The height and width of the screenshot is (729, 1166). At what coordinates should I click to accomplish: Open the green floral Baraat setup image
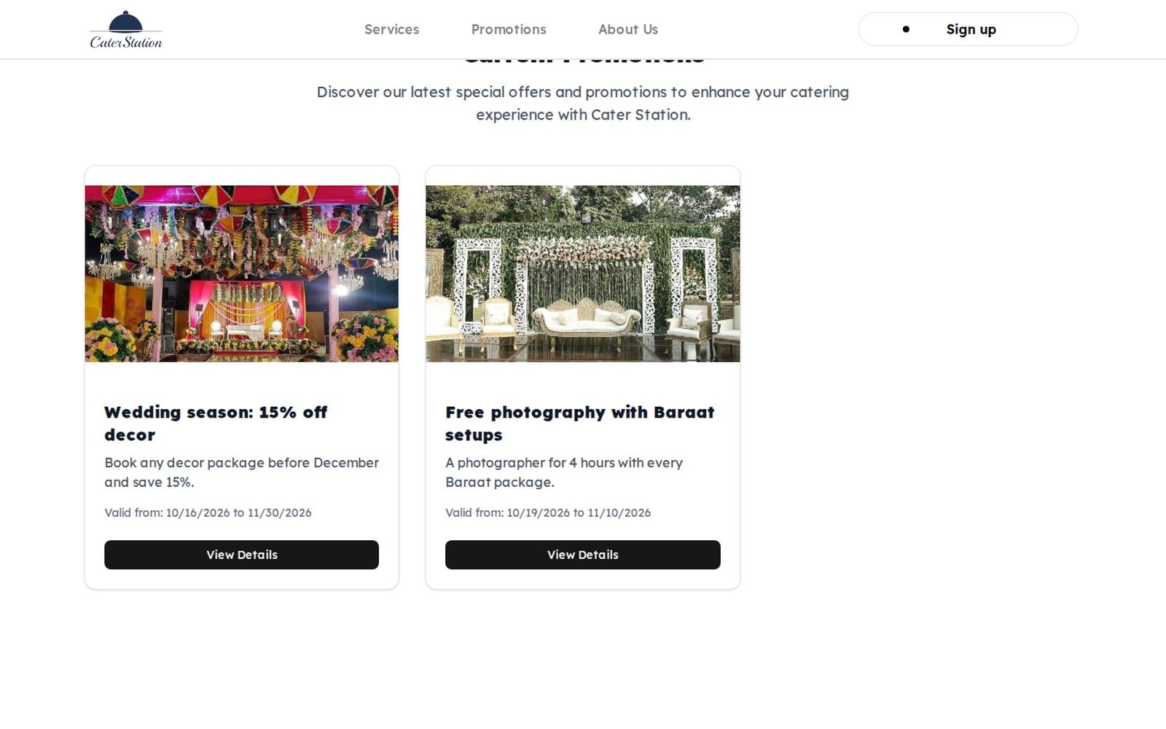(x=582, y=273)
